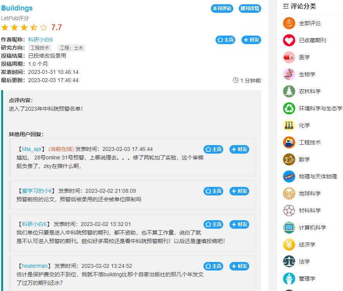Open author nickname 科研小白6 link
The width and height of the screenshot is (343, 291).
pyautogui.click(x=40, y=39)
